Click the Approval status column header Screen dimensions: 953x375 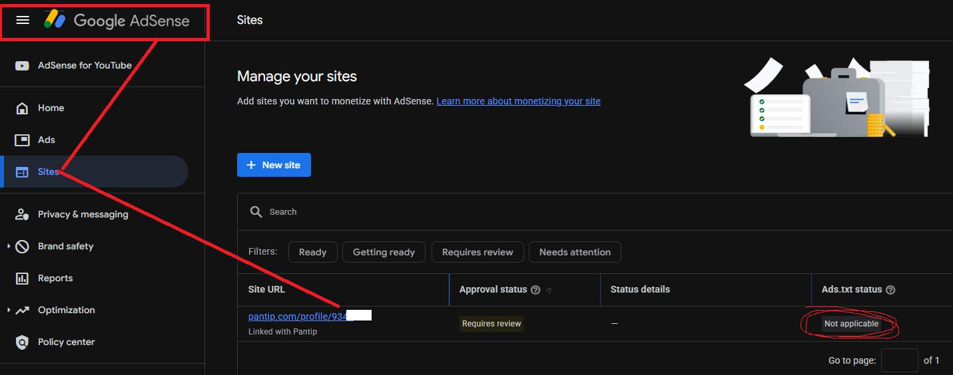pyautogui.click(x=493, y=289)
